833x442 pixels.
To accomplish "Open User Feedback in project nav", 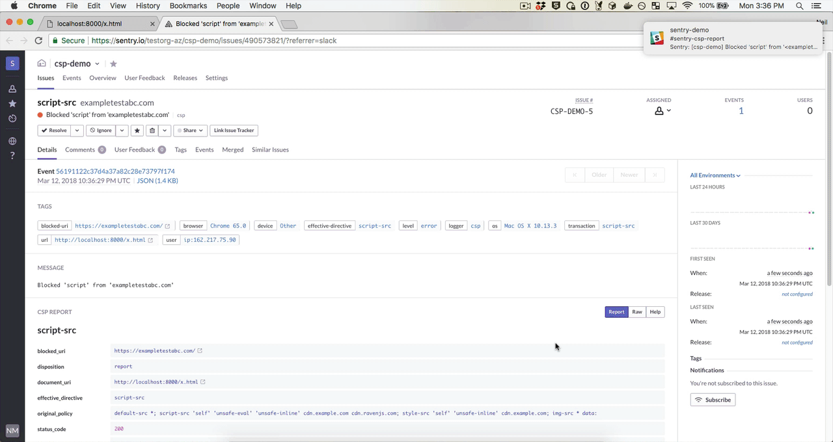I will [144, 78].
